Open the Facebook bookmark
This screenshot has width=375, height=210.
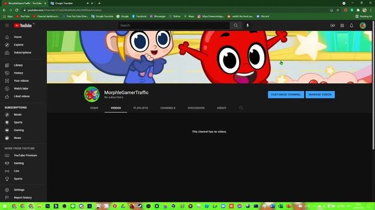click(x=139, y=16)
